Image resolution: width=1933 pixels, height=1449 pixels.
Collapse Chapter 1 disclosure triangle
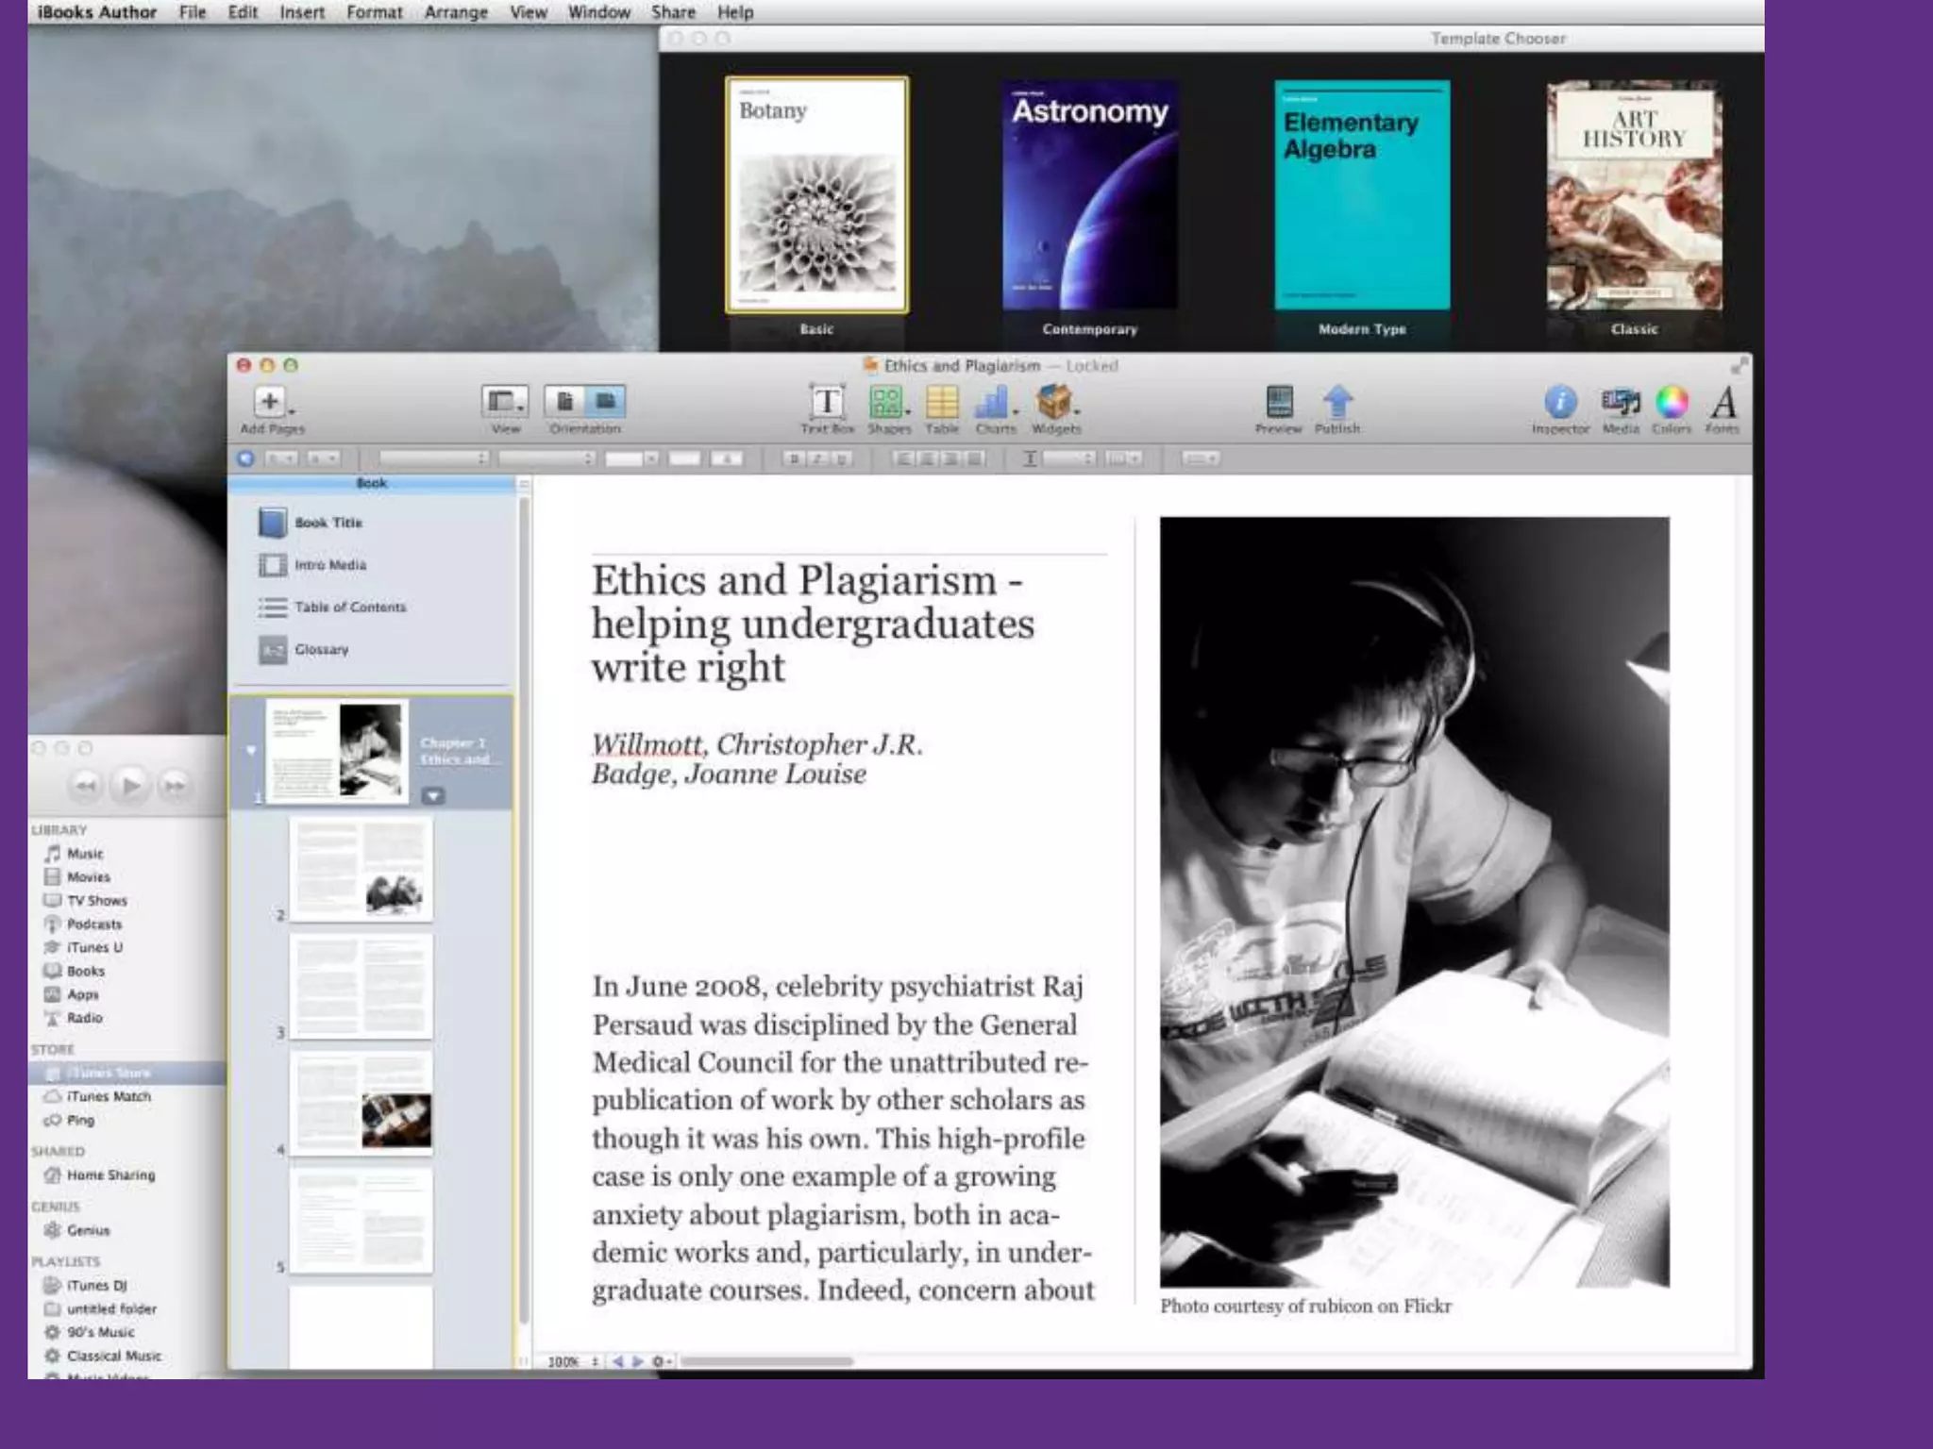coord(251,751)
